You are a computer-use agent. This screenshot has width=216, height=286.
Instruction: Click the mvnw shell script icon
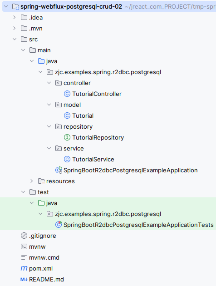(x=24, y=246)
